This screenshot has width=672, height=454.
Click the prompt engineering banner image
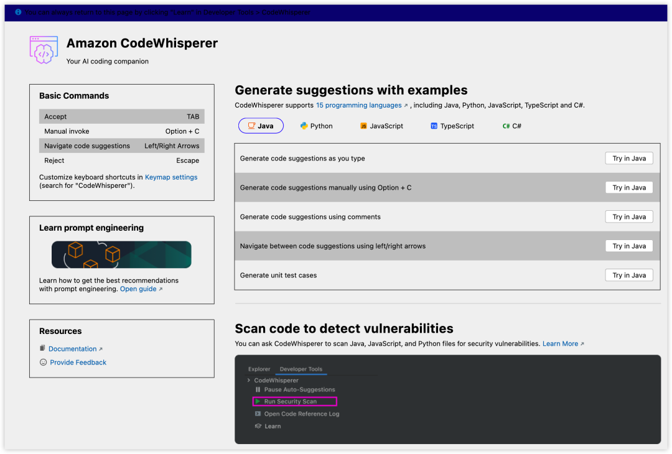(x=122, y=255)
